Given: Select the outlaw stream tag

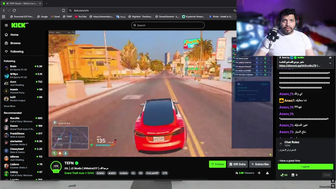Looking at the screenshot, I should [124, 173].
